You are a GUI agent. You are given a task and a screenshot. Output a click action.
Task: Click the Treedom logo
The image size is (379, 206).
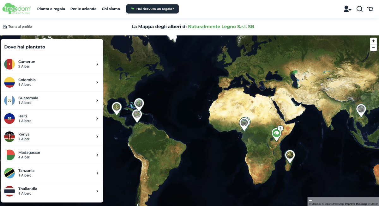click(17, 9)
